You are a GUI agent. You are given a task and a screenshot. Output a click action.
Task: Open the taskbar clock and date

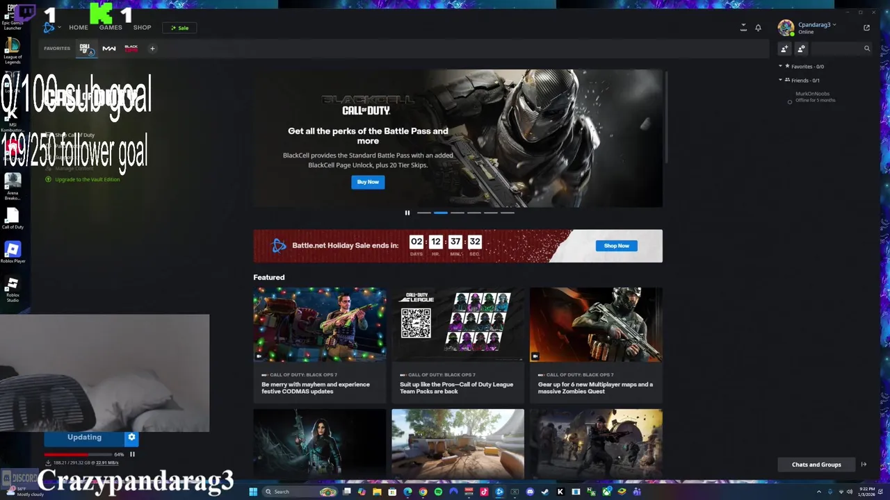(x=866, y=492)
